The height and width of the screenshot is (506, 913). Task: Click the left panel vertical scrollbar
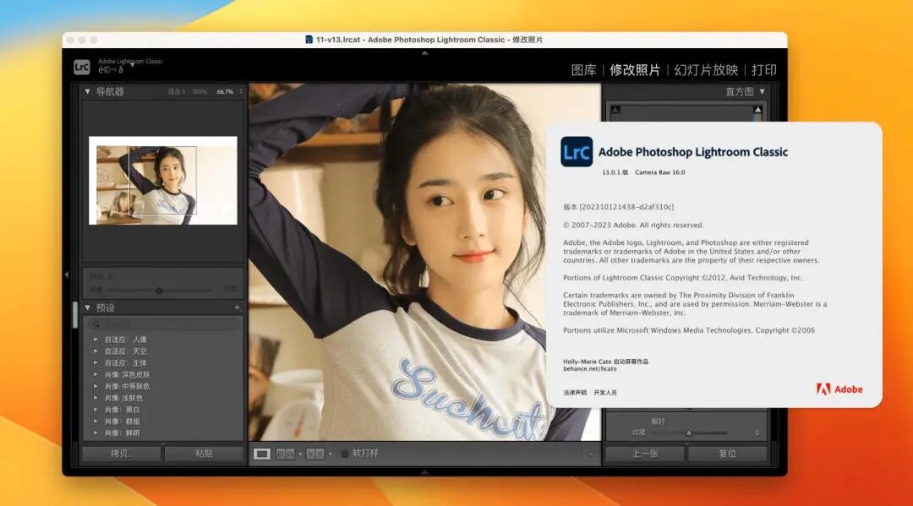point(75,314)
